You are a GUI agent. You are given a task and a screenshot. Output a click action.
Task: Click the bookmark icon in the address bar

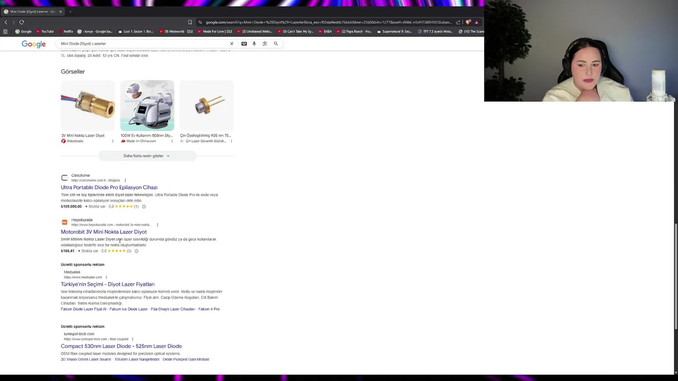[x=190, y=22]
